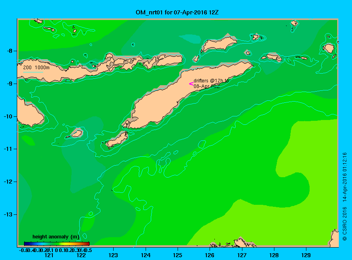This screenshot has width=352, height=260.
Task: Click the dark blue end of the color bar
Action: point(26,244)
